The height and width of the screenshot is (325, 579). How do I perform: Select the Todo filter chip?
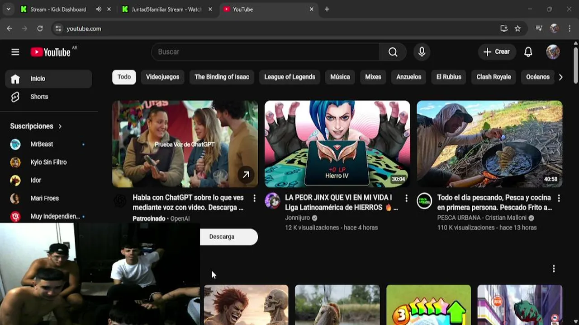tap(124, 77)
